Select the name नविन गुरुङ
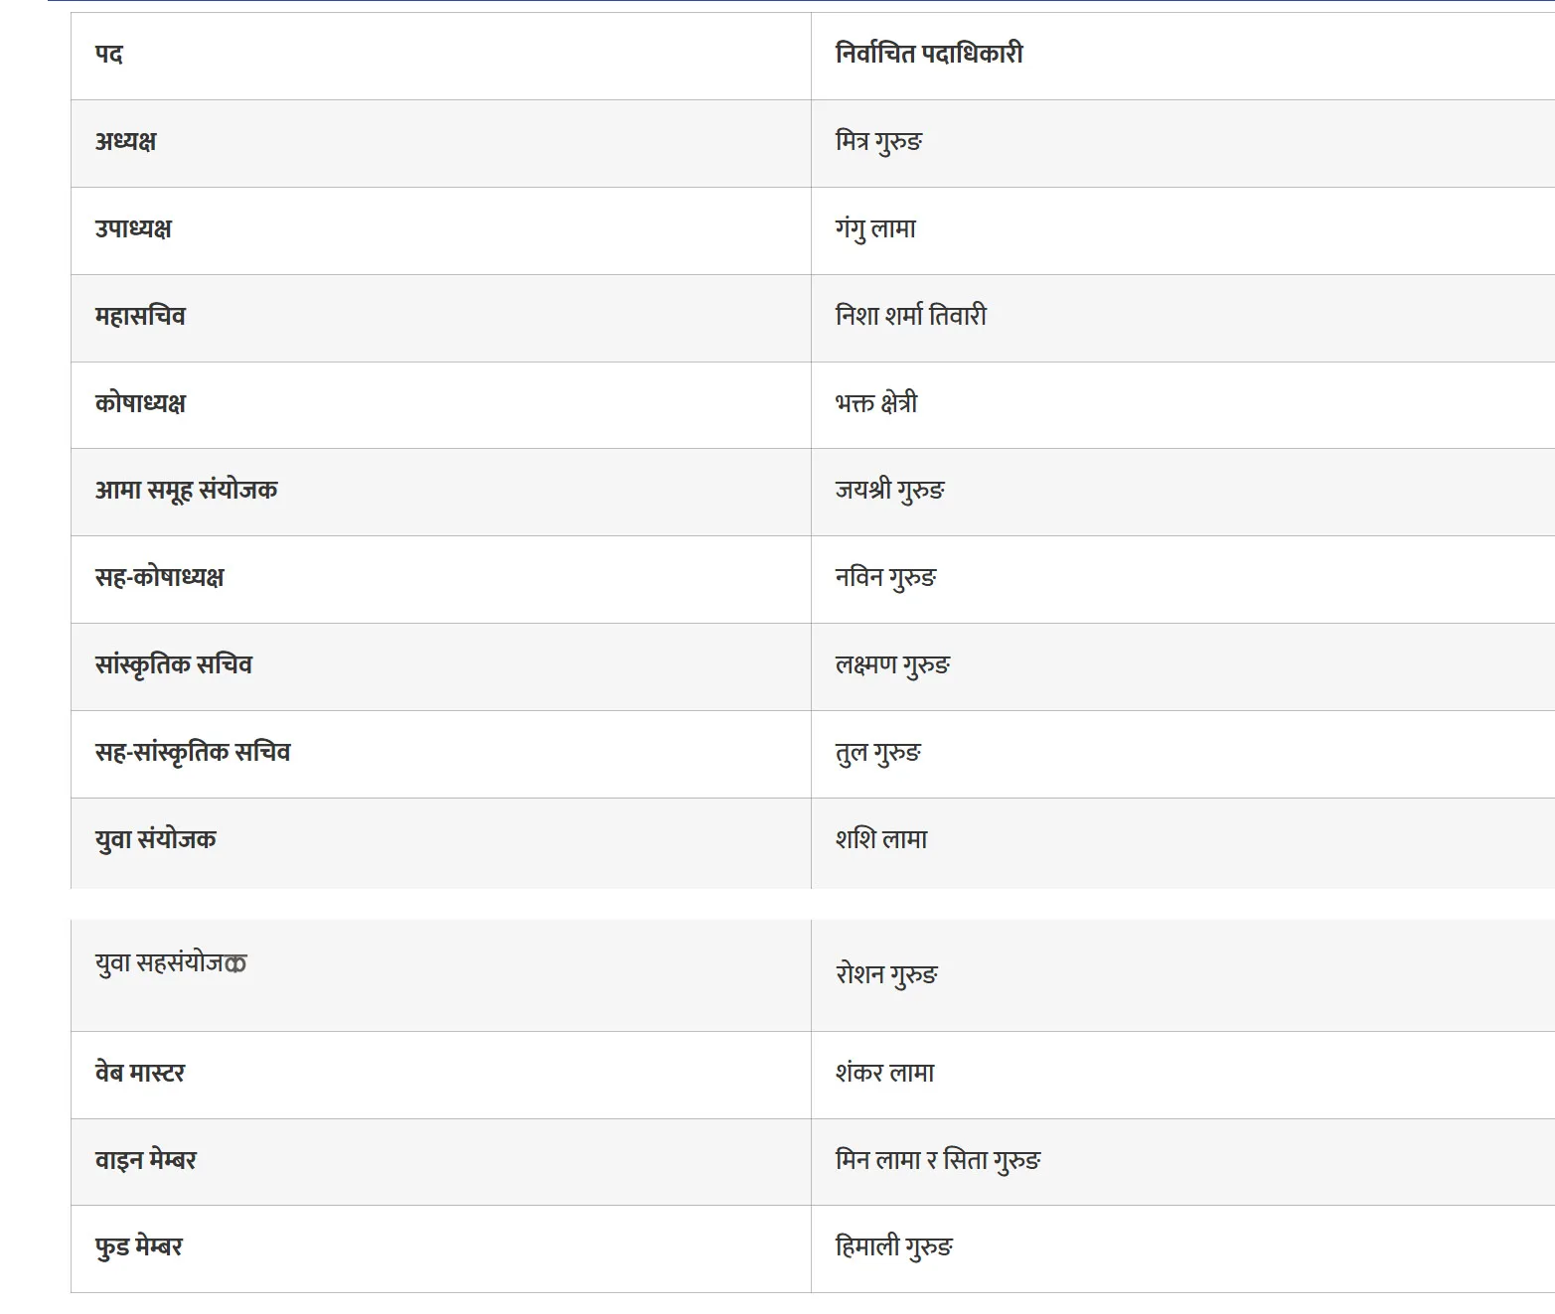Screen dimensions: 1555x1314 (885, 578)
